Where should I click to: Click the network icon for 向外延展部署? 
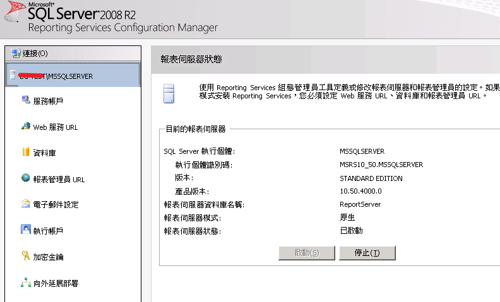pyautogui.click(x=25, y=282)
